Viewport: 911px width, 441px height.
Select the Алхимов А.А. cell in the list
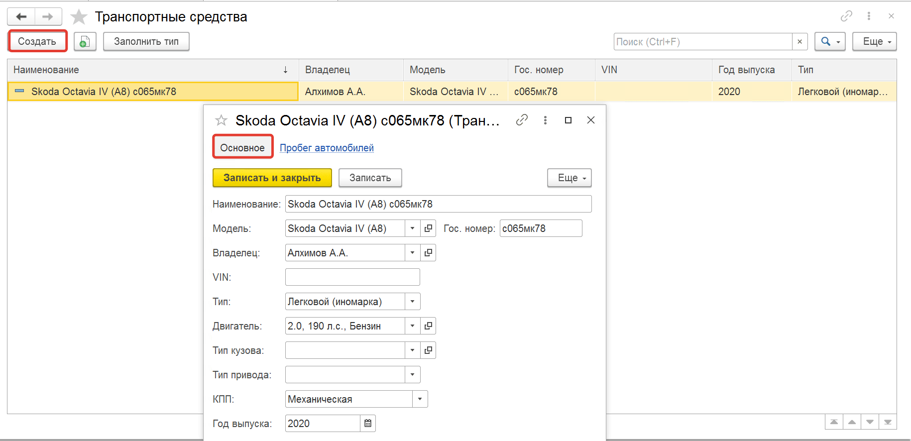(x=351, y=92)
